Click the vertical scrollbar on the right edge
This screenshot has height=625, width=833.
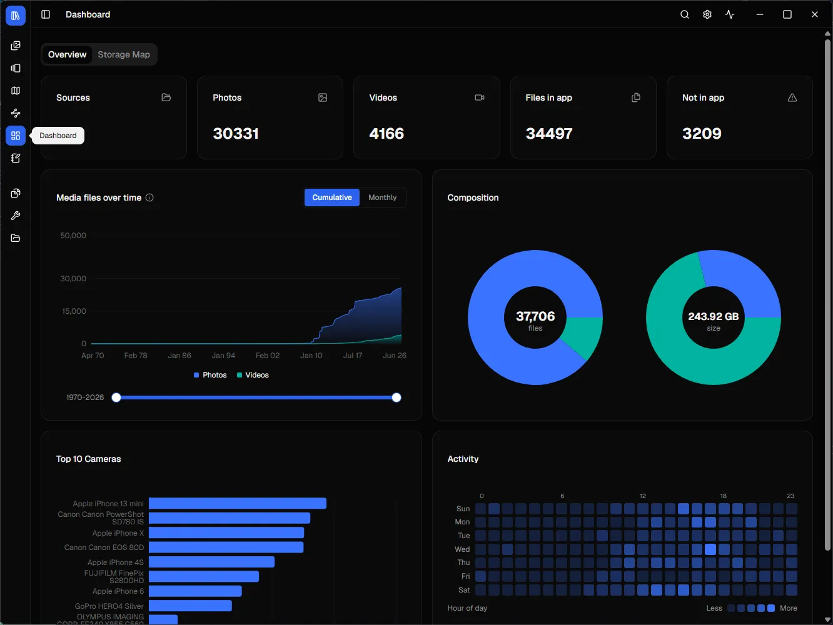click(828, 294)
